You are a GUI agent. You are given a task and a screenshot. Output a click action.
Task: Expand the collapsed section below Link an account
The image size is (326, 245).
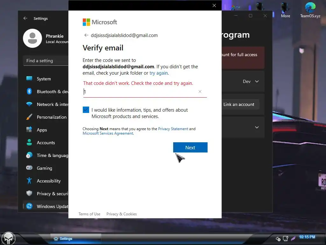click(257, 127)
